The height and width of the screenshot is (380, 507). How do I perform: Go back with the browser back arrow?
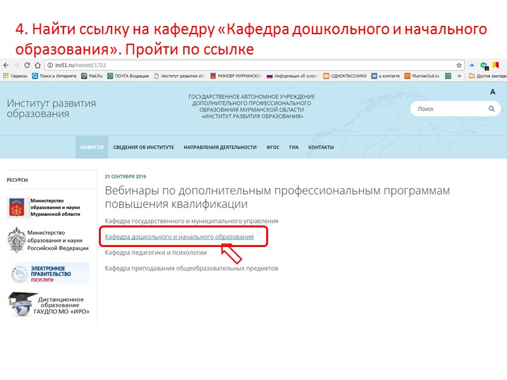[6, 65]
